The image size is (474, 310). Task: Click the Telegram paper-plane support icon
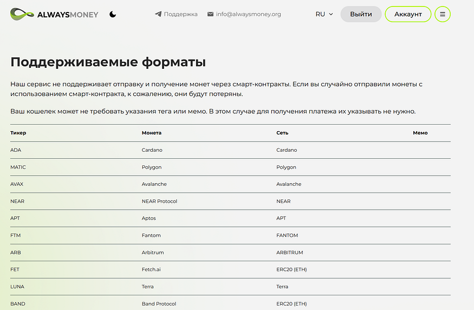[x=158, y=14]
